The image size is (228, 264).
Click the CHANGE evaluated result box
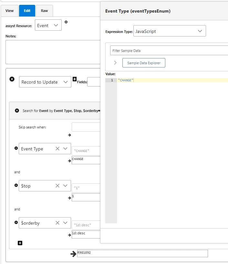86,160
